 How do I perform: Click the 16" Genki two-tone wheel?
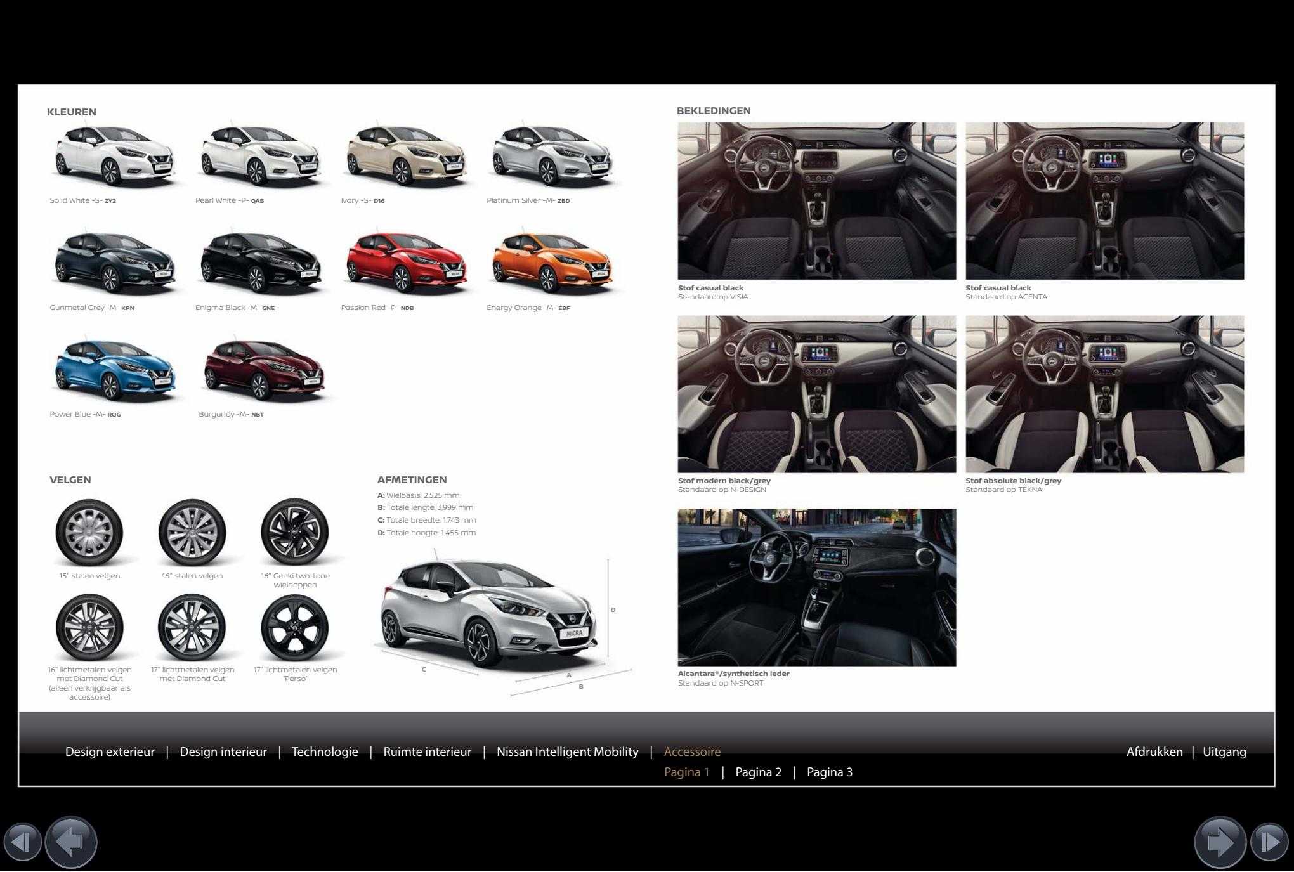[x=295, y=533]
